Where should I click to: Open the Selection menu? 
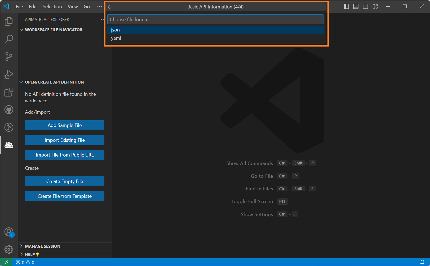[x=52, y=6]
